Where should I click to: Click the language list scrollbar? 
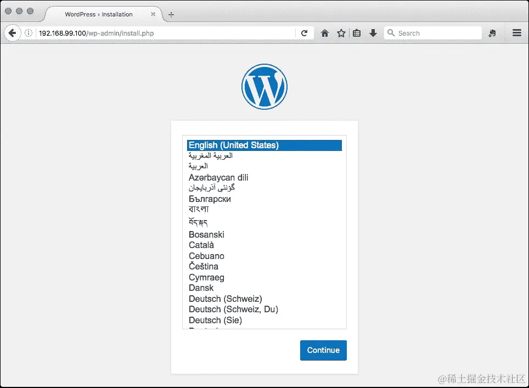click(344, 230)
